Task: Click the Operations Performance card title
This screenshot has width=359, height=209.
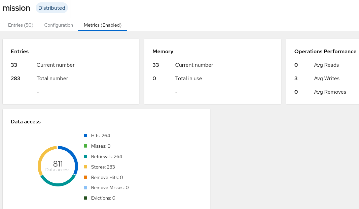Action: 325,51
